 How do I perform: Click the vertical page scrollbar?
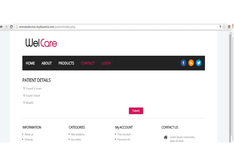(x=230, y=87)
